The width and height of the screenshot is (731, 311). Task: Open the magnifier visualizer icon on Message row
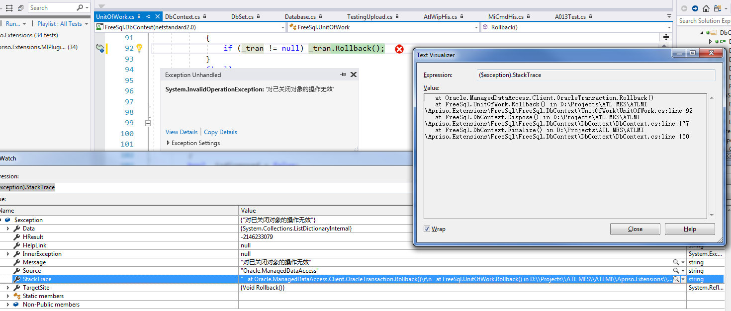point(676,262)
